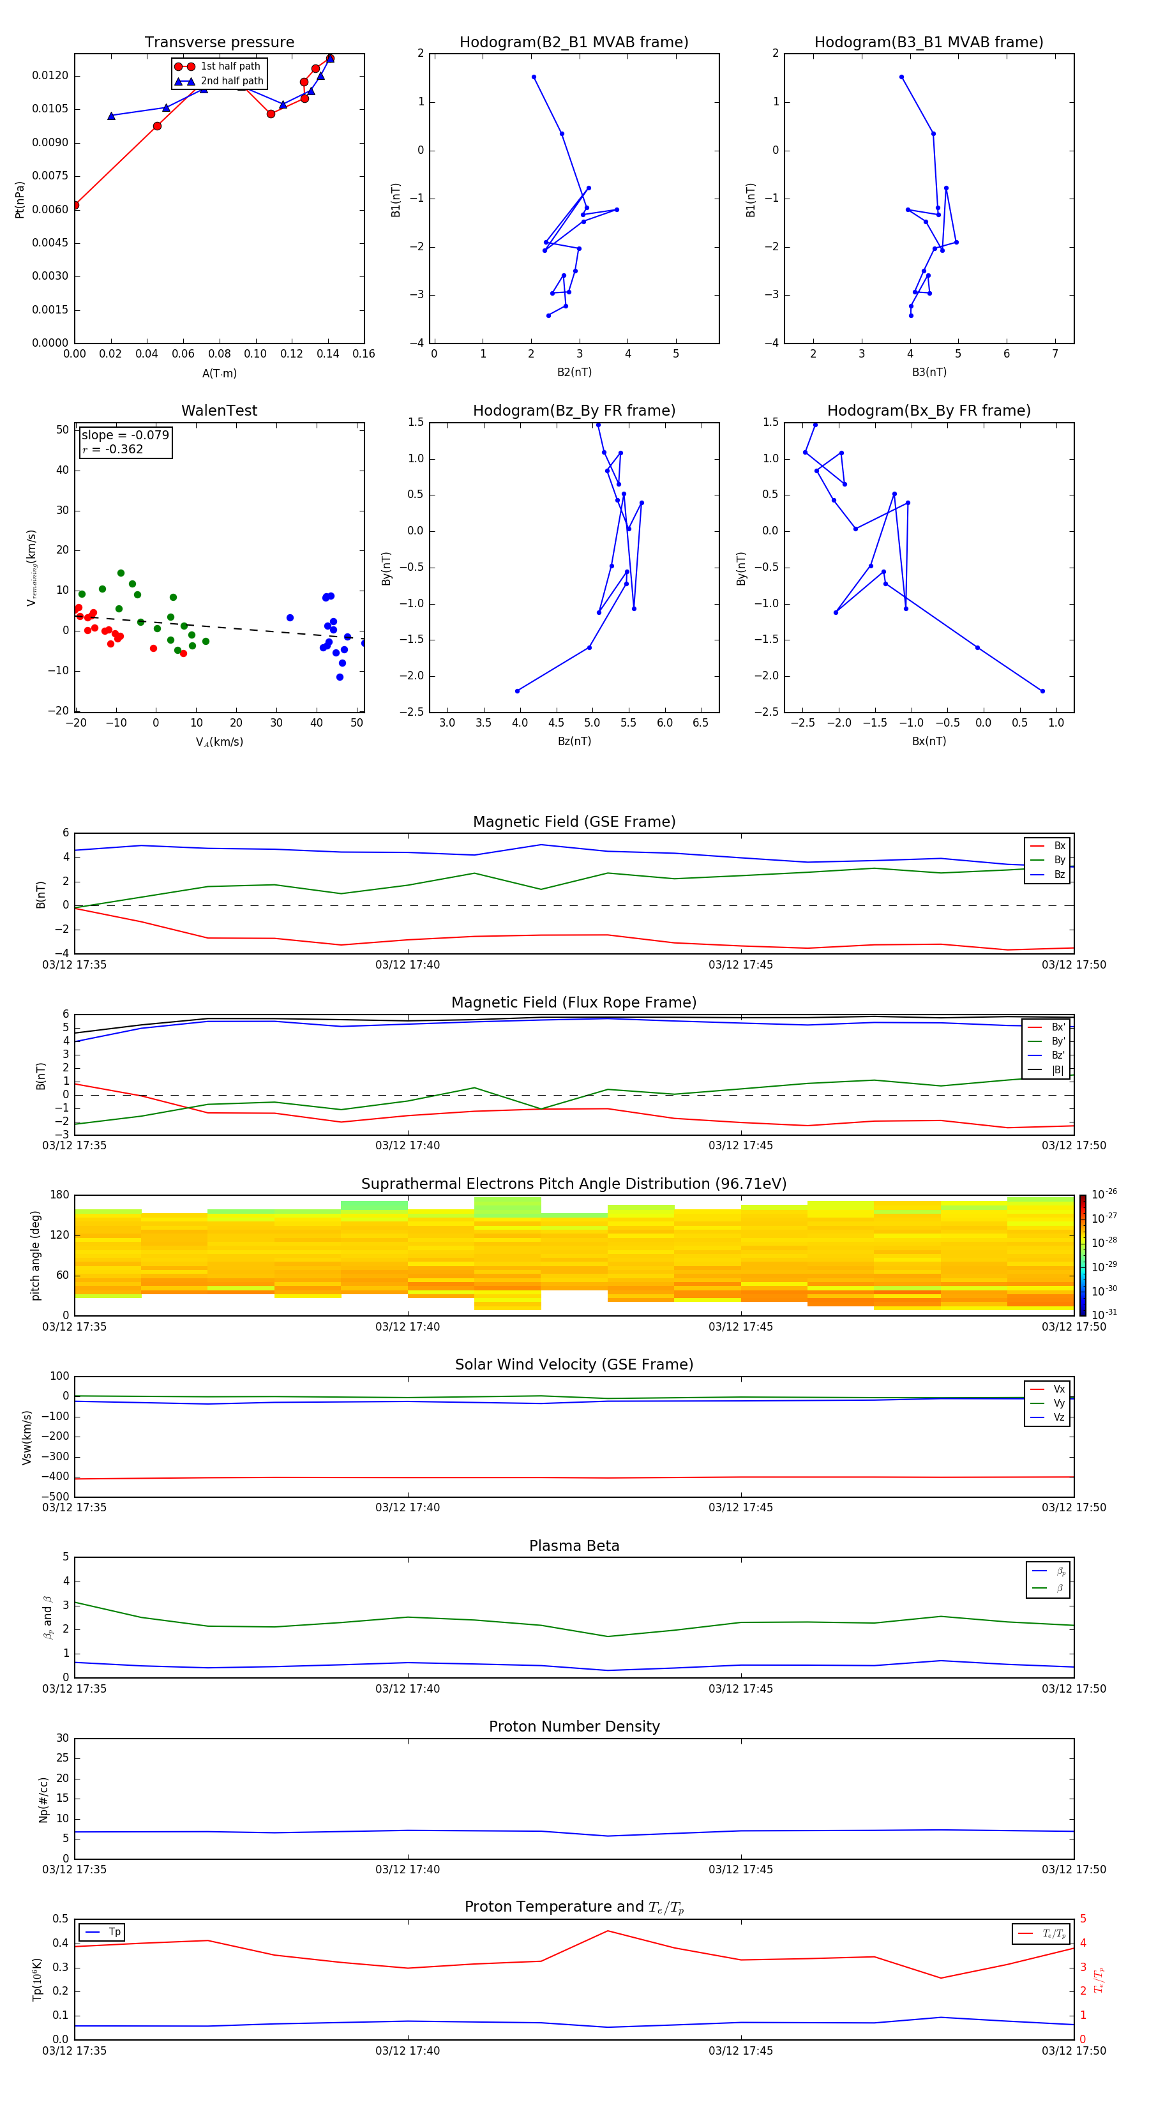Click the 'Plasma Beta' plot title

coord(574,1546)
